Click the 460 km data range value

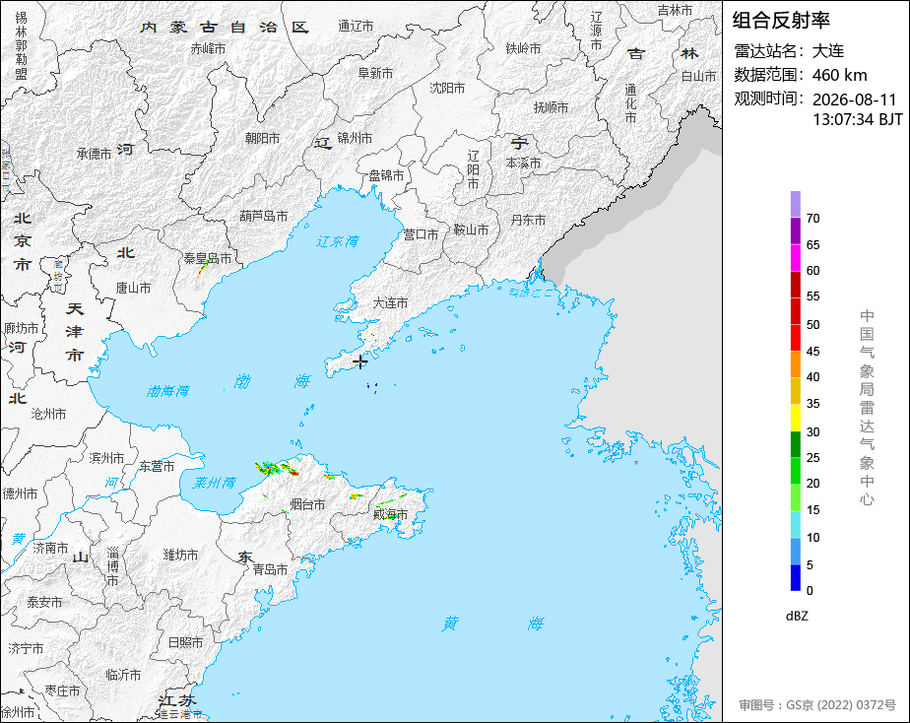(x=839, y=75)
